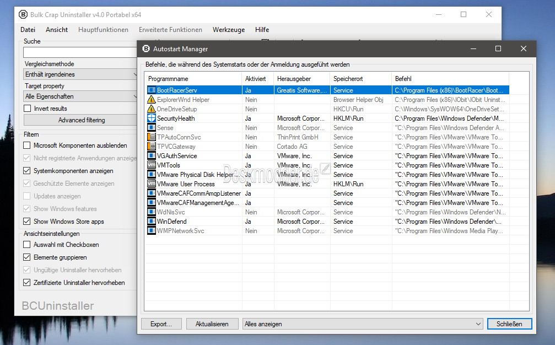Click the WinDefend entry icon
The width and height of the screenshot is (555, 345).
click(x=152, y=222)
